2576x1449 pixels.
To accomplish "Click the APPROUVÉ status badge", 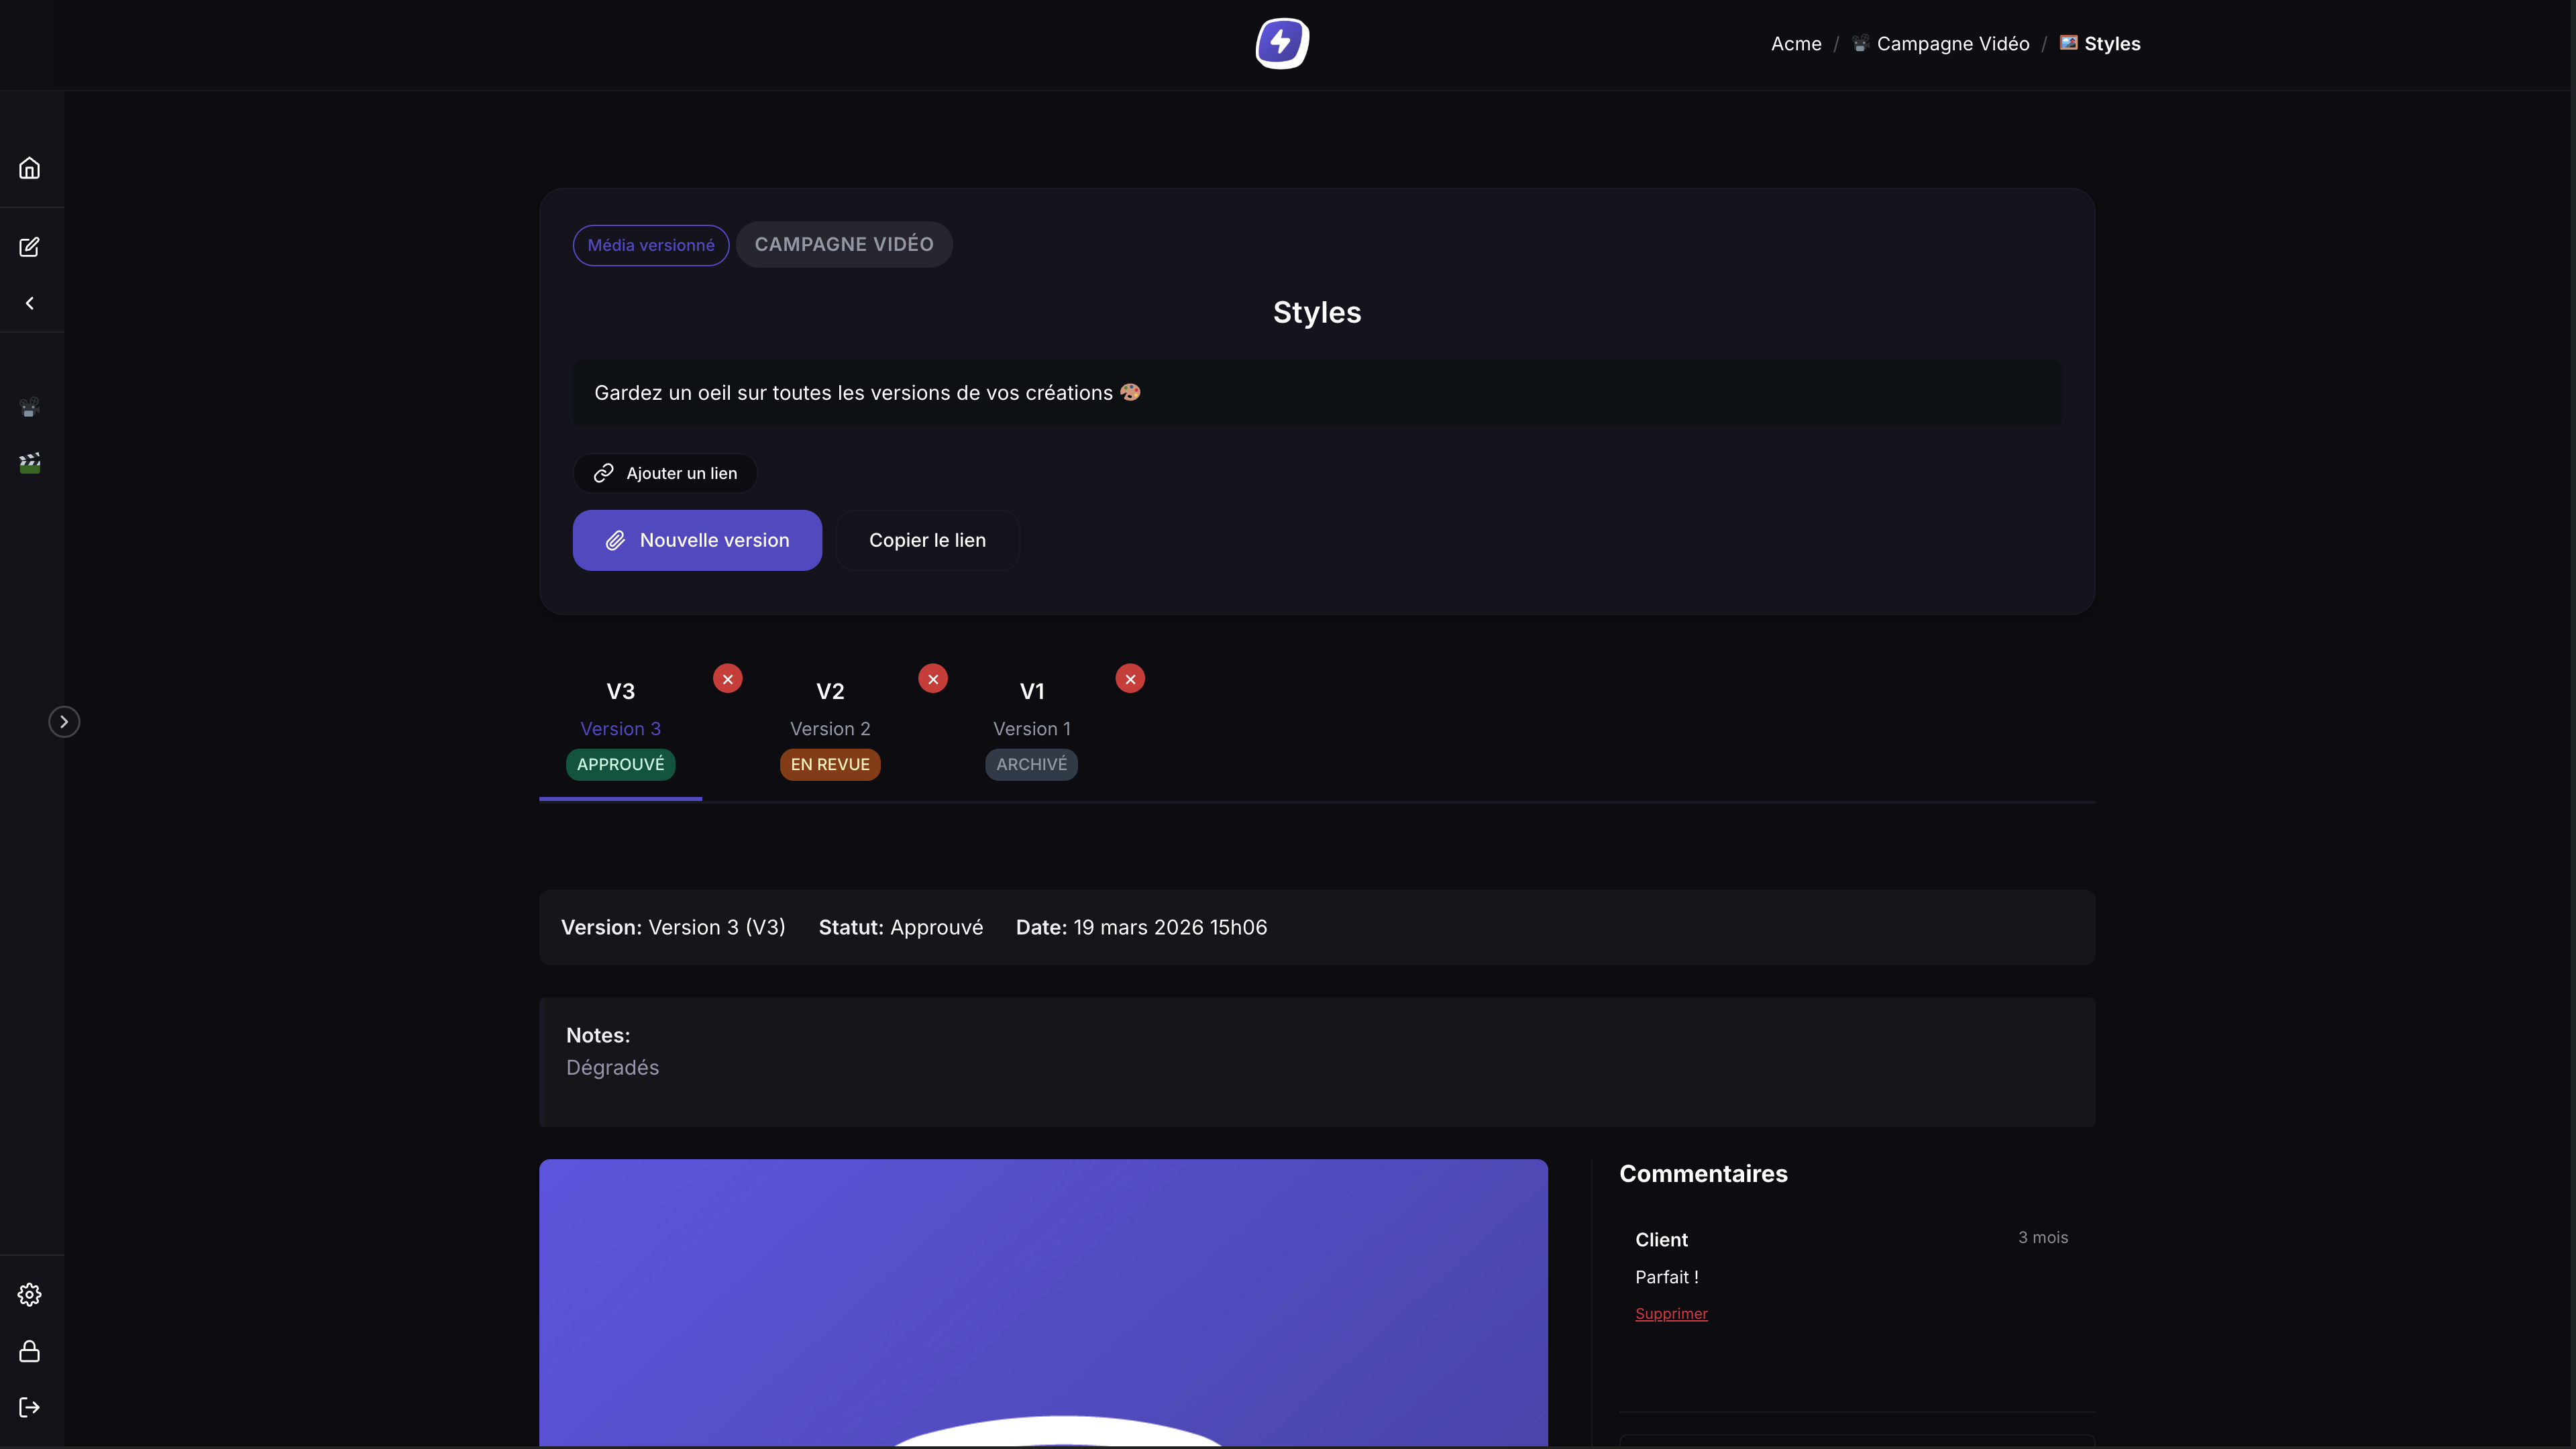I will click(620, 764).
